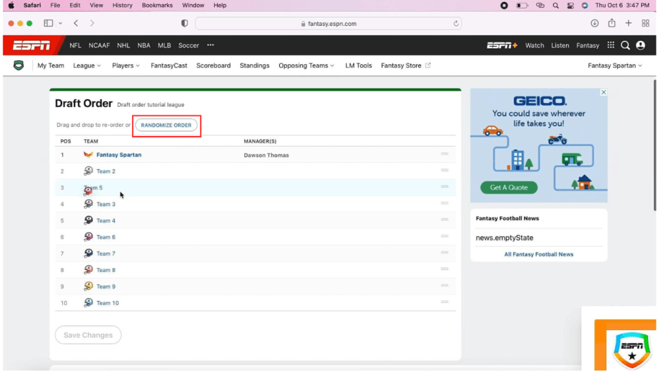663x373 pixels.
Task: Click drag handle for Team 7 row
Action: click(x=444, y=253)
